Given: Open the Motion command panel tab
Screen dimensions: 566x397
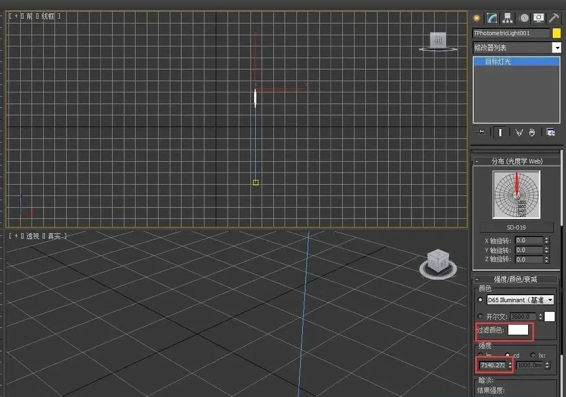Looking at the screenshot, I should coord(524,18).
